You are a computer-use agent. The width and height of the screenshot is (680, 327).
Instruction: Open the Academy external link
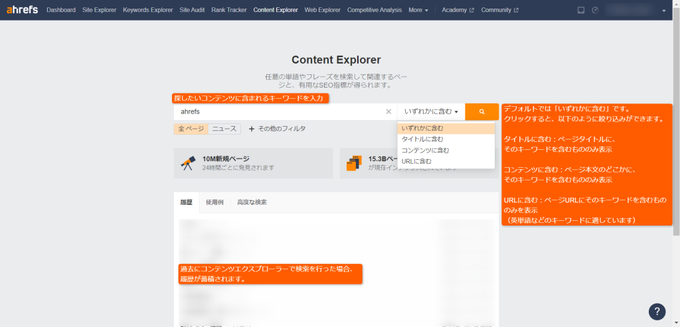(458, 10)
